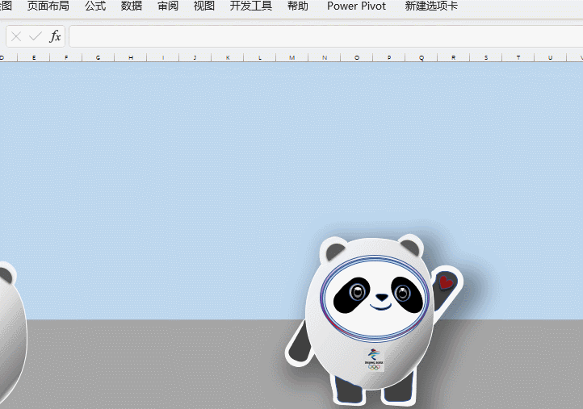583x409 pixels.
Task: Open the 数据 ribbon tab
Action: (x=132, y=6)
